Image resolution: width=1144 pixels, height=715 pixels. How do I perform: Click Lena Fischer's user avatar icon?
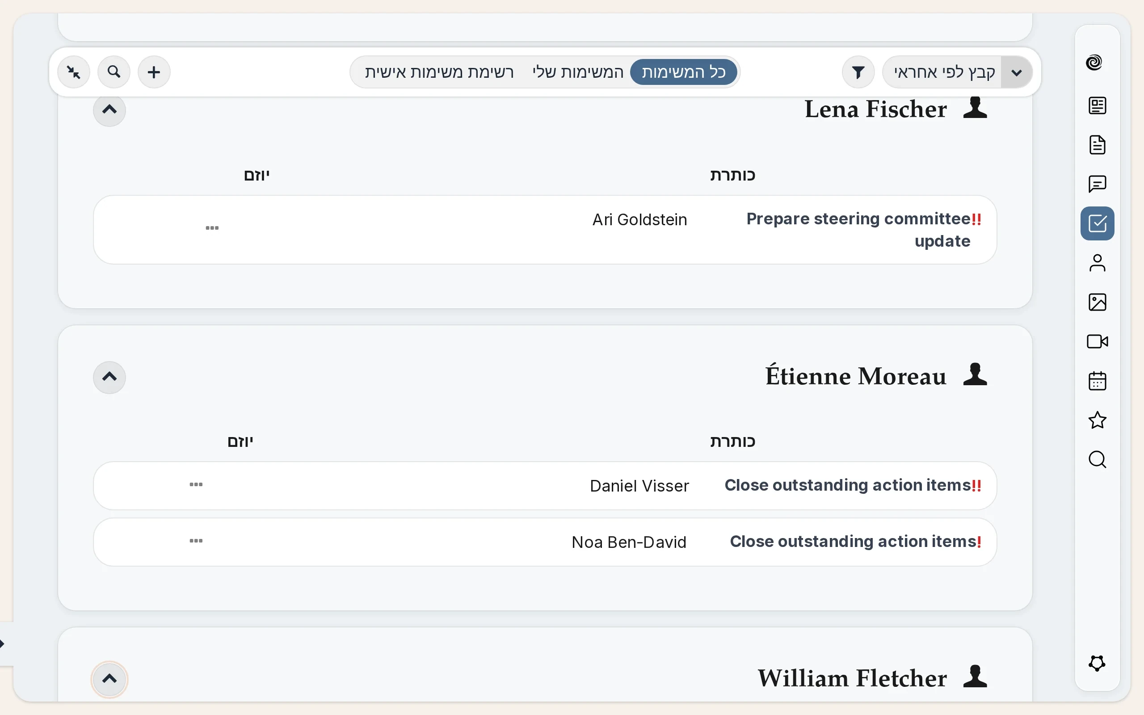pos(975,107)
